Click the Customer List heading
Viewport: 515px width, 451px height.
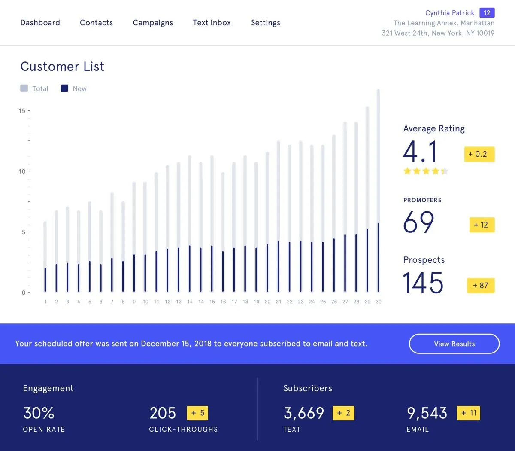(x=62, y=67)
